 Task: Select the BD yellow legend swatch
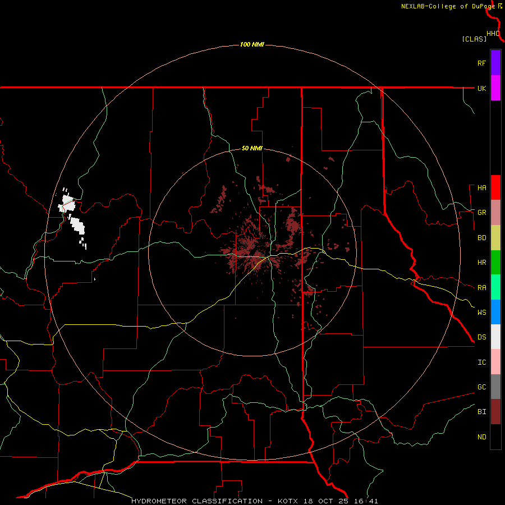pos(495,238)
